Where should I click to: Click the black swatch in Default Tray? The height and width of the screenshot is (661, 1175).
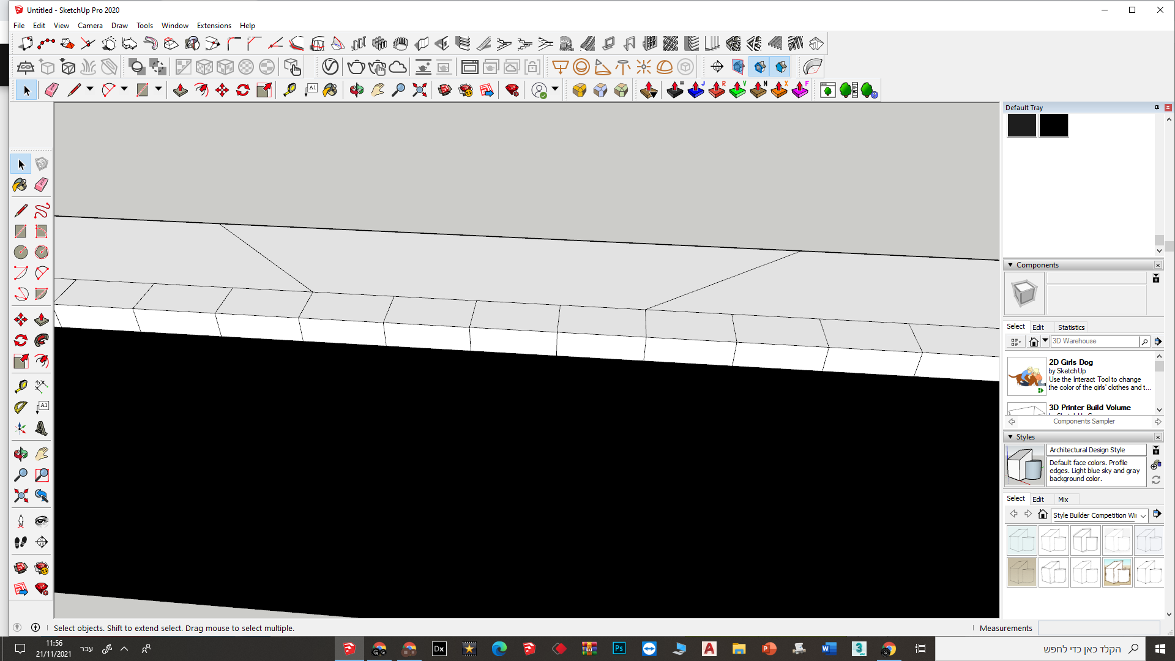(x=1053, y=125)
